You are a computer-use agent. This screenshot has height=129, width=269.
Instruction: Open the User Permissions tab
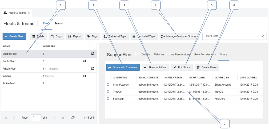pyautogui.click(x=179, y=55)
